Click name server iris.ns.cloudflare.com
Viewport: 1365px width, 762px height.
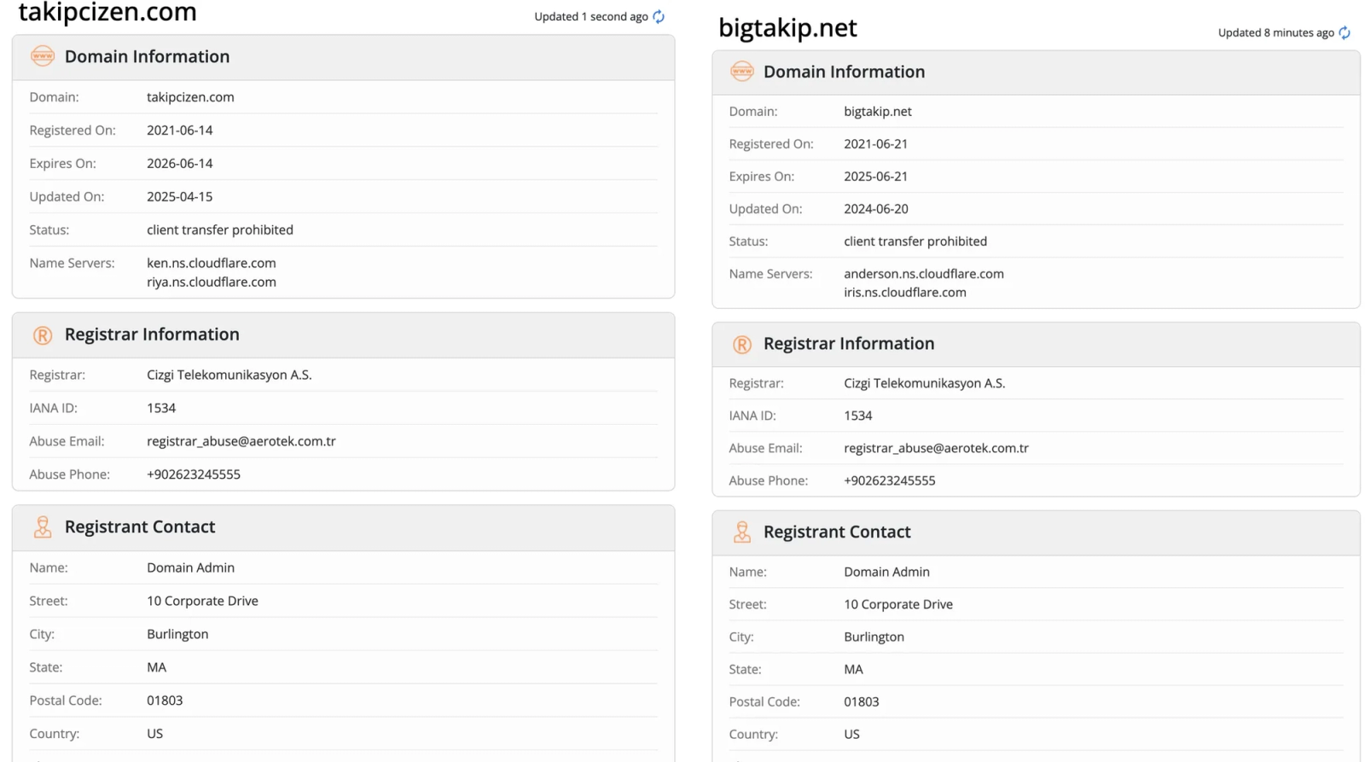[904, 293]
